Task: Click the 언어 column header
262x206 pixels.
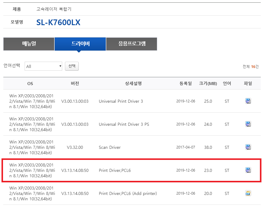Action: pyautogui.click(x=227, y=83)
